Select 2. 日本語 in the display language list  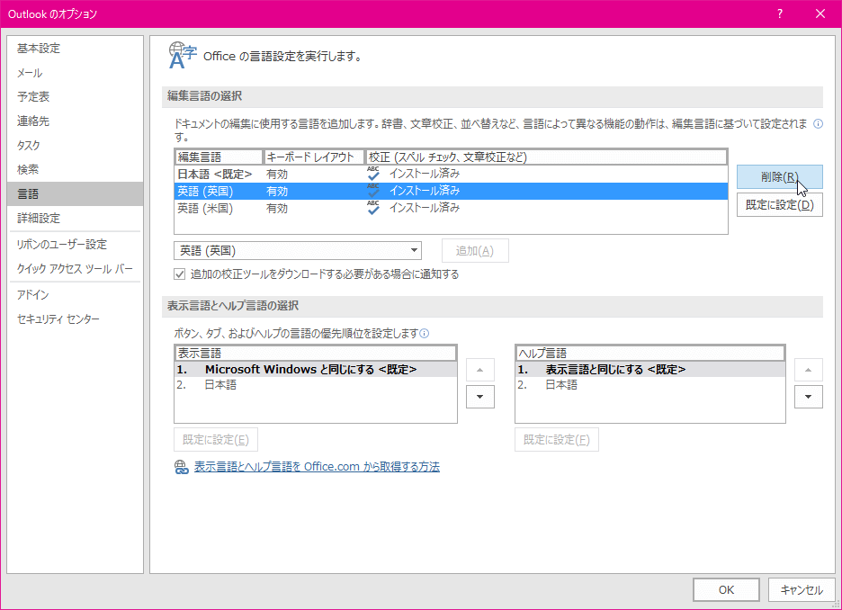(316, 385)
